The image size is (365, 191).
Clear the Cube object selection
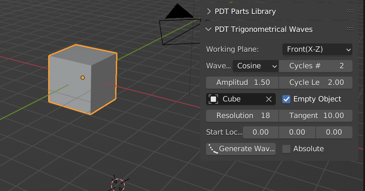click(269, 99)
